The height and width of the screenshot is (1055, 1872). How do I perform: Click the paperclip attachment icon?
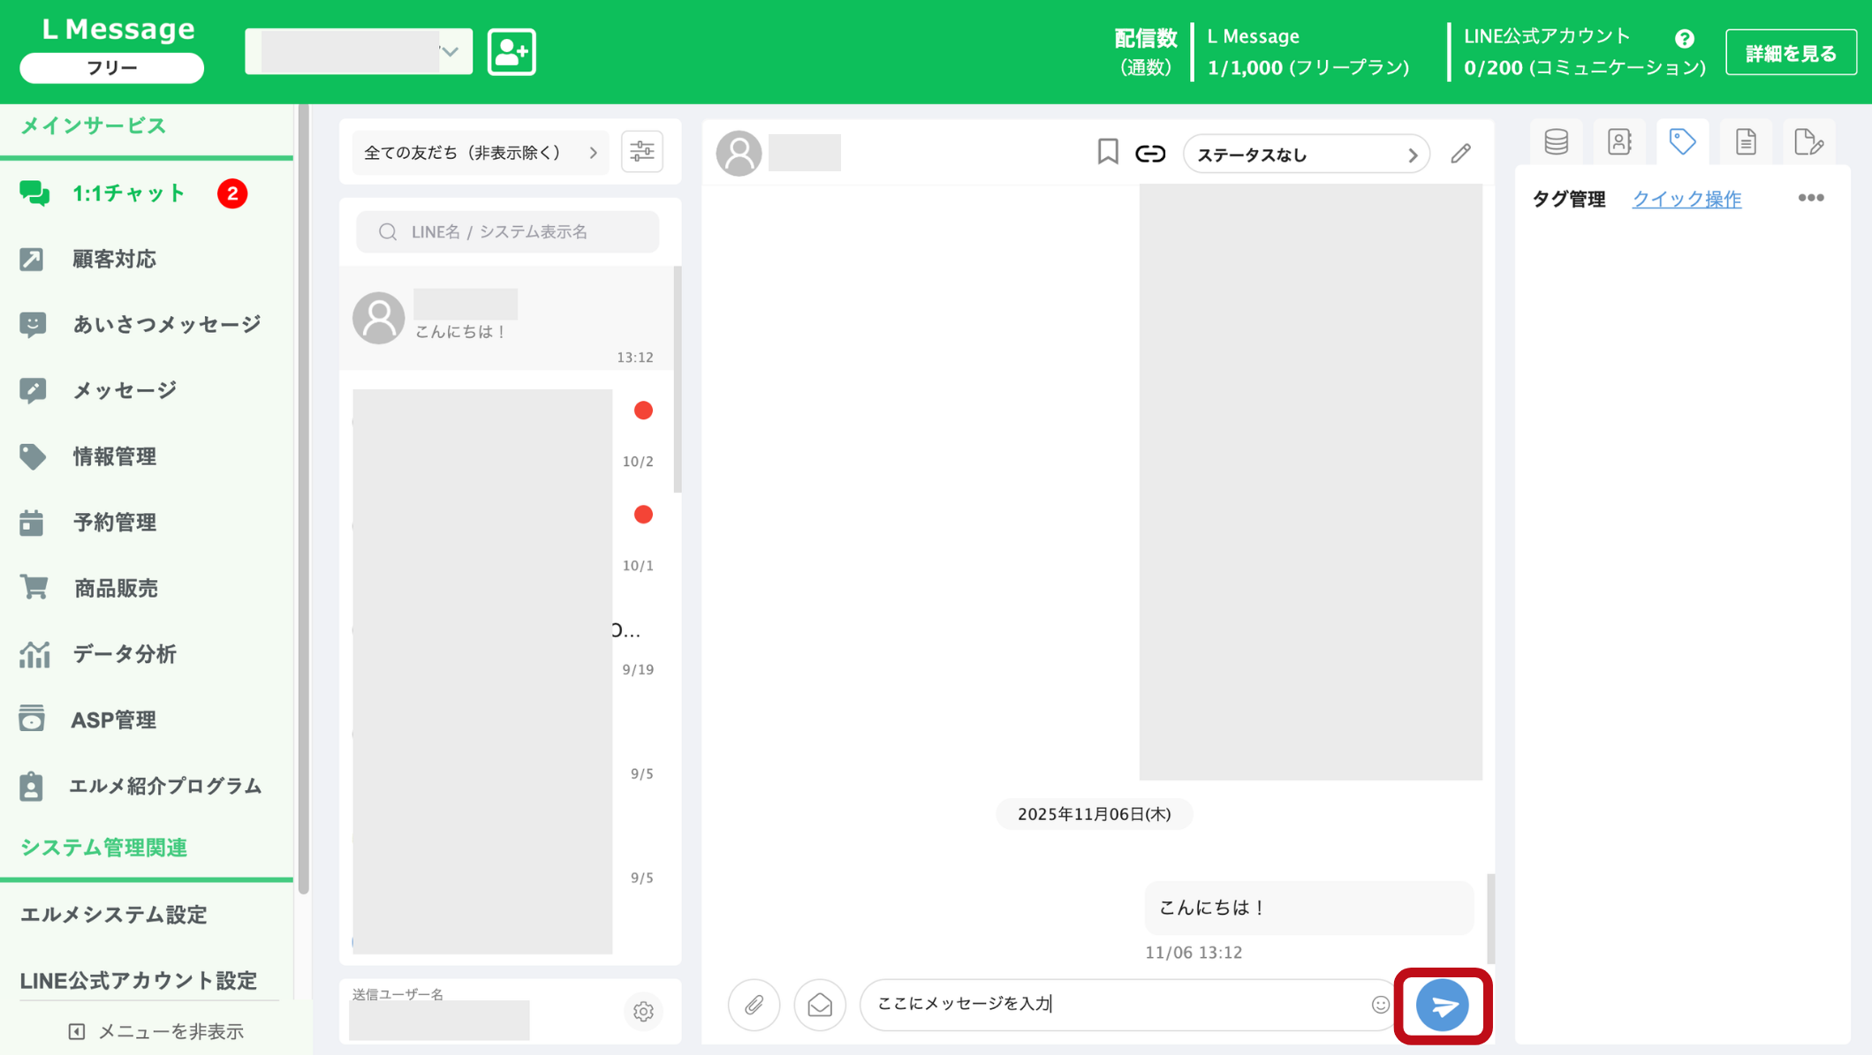click(754, 1005)
